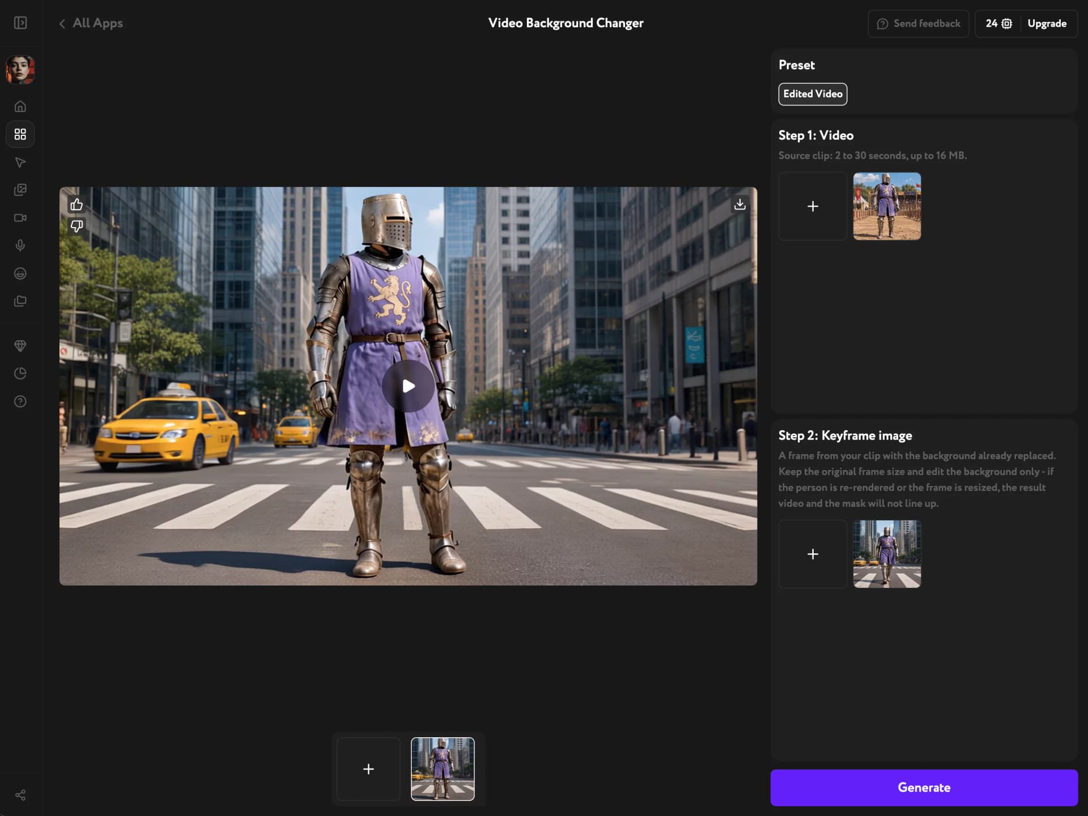Select the cursor tool icon in sidebar

20,163
